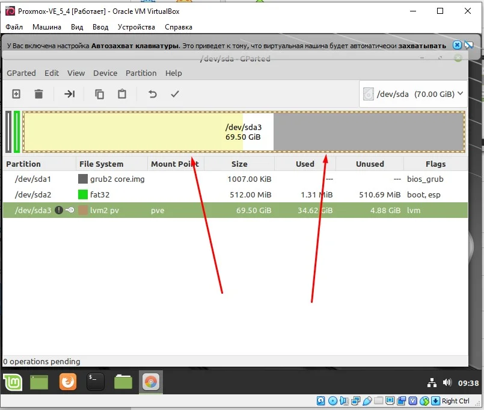Open the /dev/sda device dropdown
484x410 pixels.
413,94
